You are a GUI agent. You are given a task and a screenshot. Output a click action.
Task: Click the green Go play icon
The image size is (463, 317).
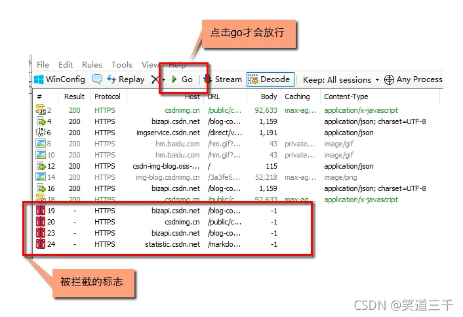174,79
